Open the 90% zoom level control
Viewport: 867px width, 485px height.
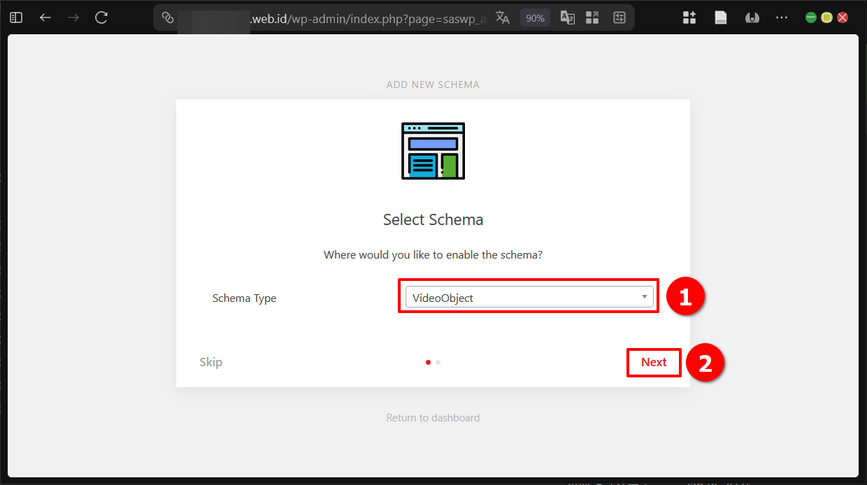[x=535, y=17]
